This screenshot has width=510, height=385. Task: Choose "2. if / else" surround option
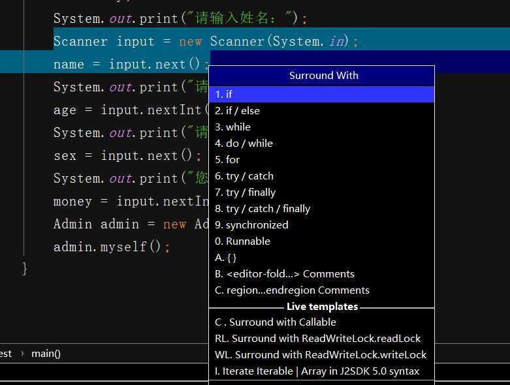coord(321,110)
